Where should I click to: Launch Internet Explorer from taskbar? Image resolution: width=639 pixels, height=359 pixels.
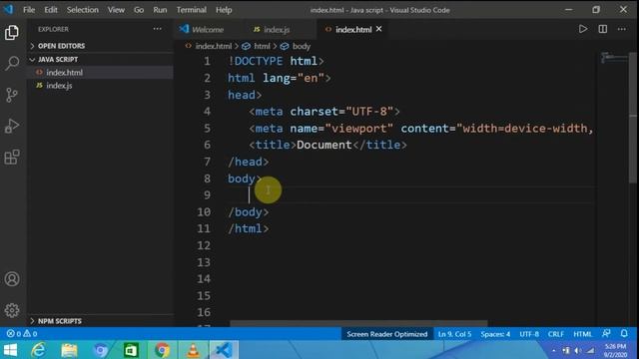point(39,350)
